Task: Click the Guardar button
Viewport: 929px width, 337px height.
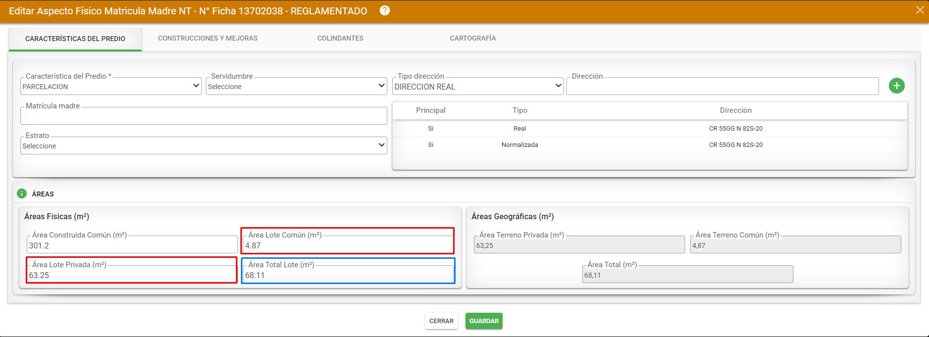Action: tap(484, 321)
